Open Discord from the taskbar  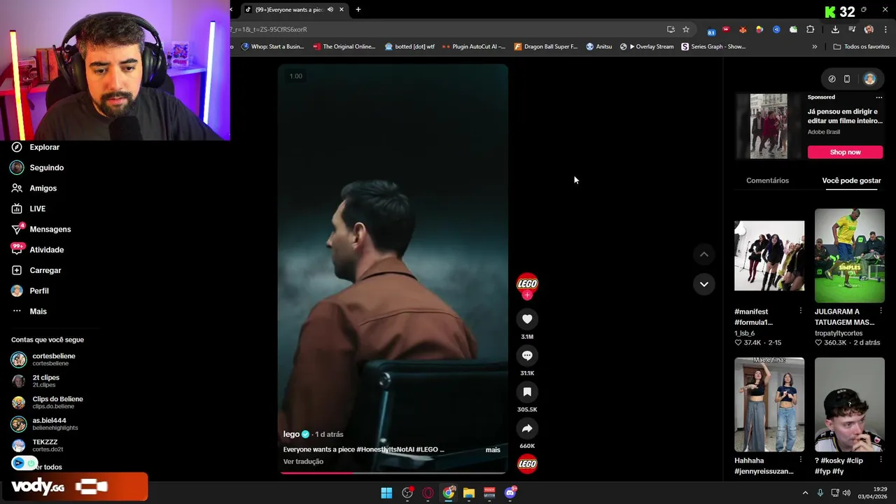(510, 493)
